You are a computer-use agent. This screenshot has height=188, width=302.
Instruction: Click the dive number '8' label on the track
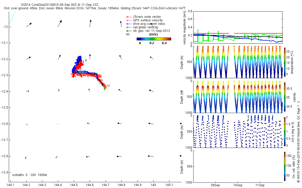point(86,60)
